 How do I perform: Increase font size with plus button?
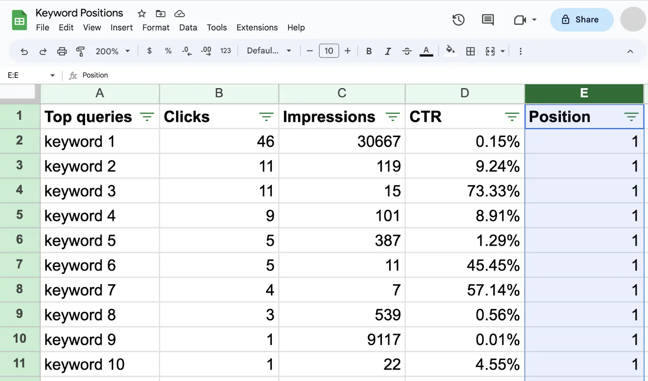coord(347,51)
